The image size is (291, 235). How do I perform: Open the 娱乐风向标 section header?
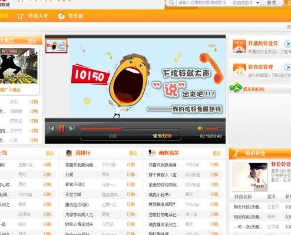[x=254, y=89]
